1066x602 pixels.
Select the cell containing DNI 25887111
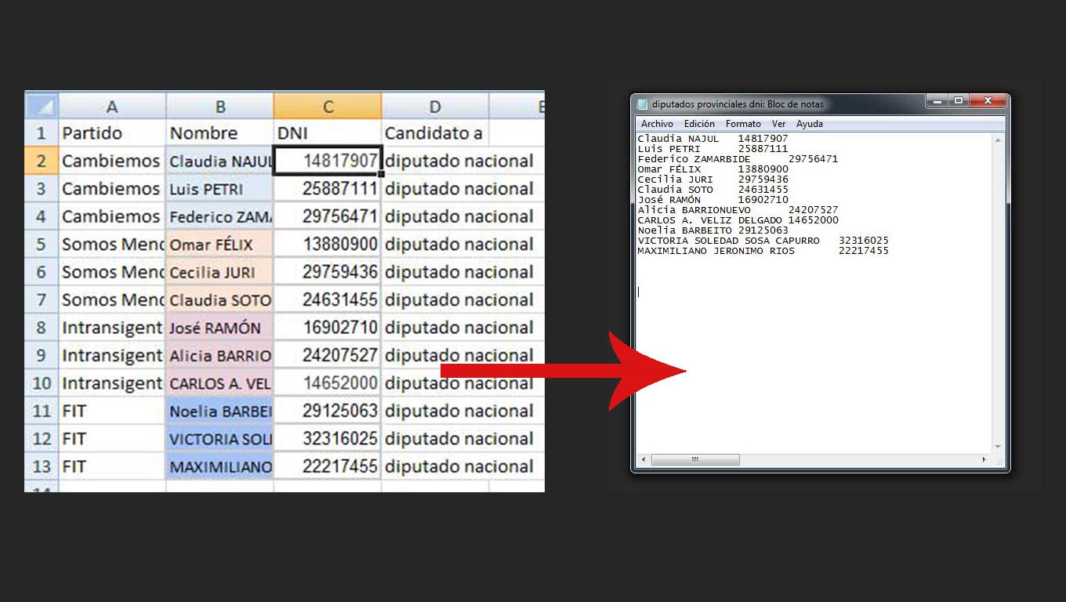(x=328, y=189)
